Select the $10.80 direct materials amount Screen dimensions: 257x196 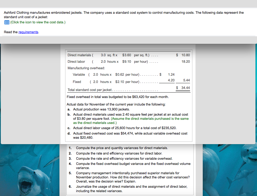pyautogui.click(x=183, y=55)
